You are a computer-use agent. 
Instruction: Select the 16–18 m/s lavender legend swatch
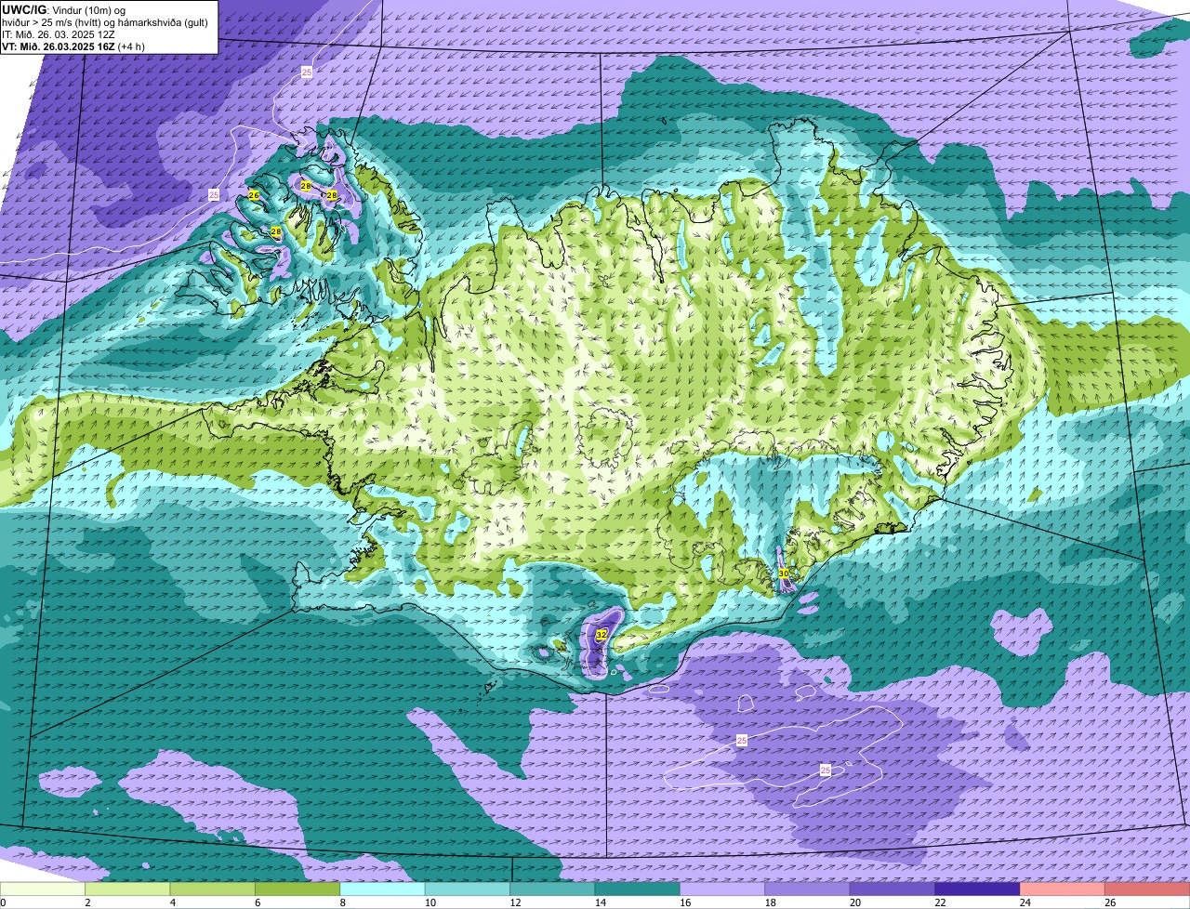point(722,889)
